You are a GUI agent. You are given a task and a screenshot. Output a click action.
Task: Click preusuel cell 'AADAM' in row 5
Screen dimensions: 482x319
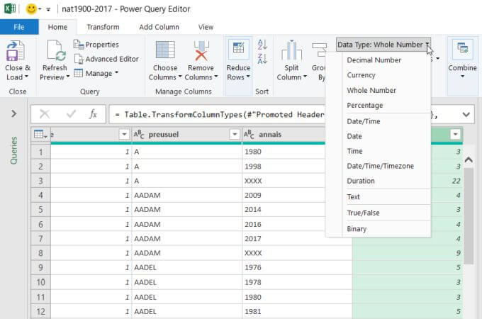186,210
